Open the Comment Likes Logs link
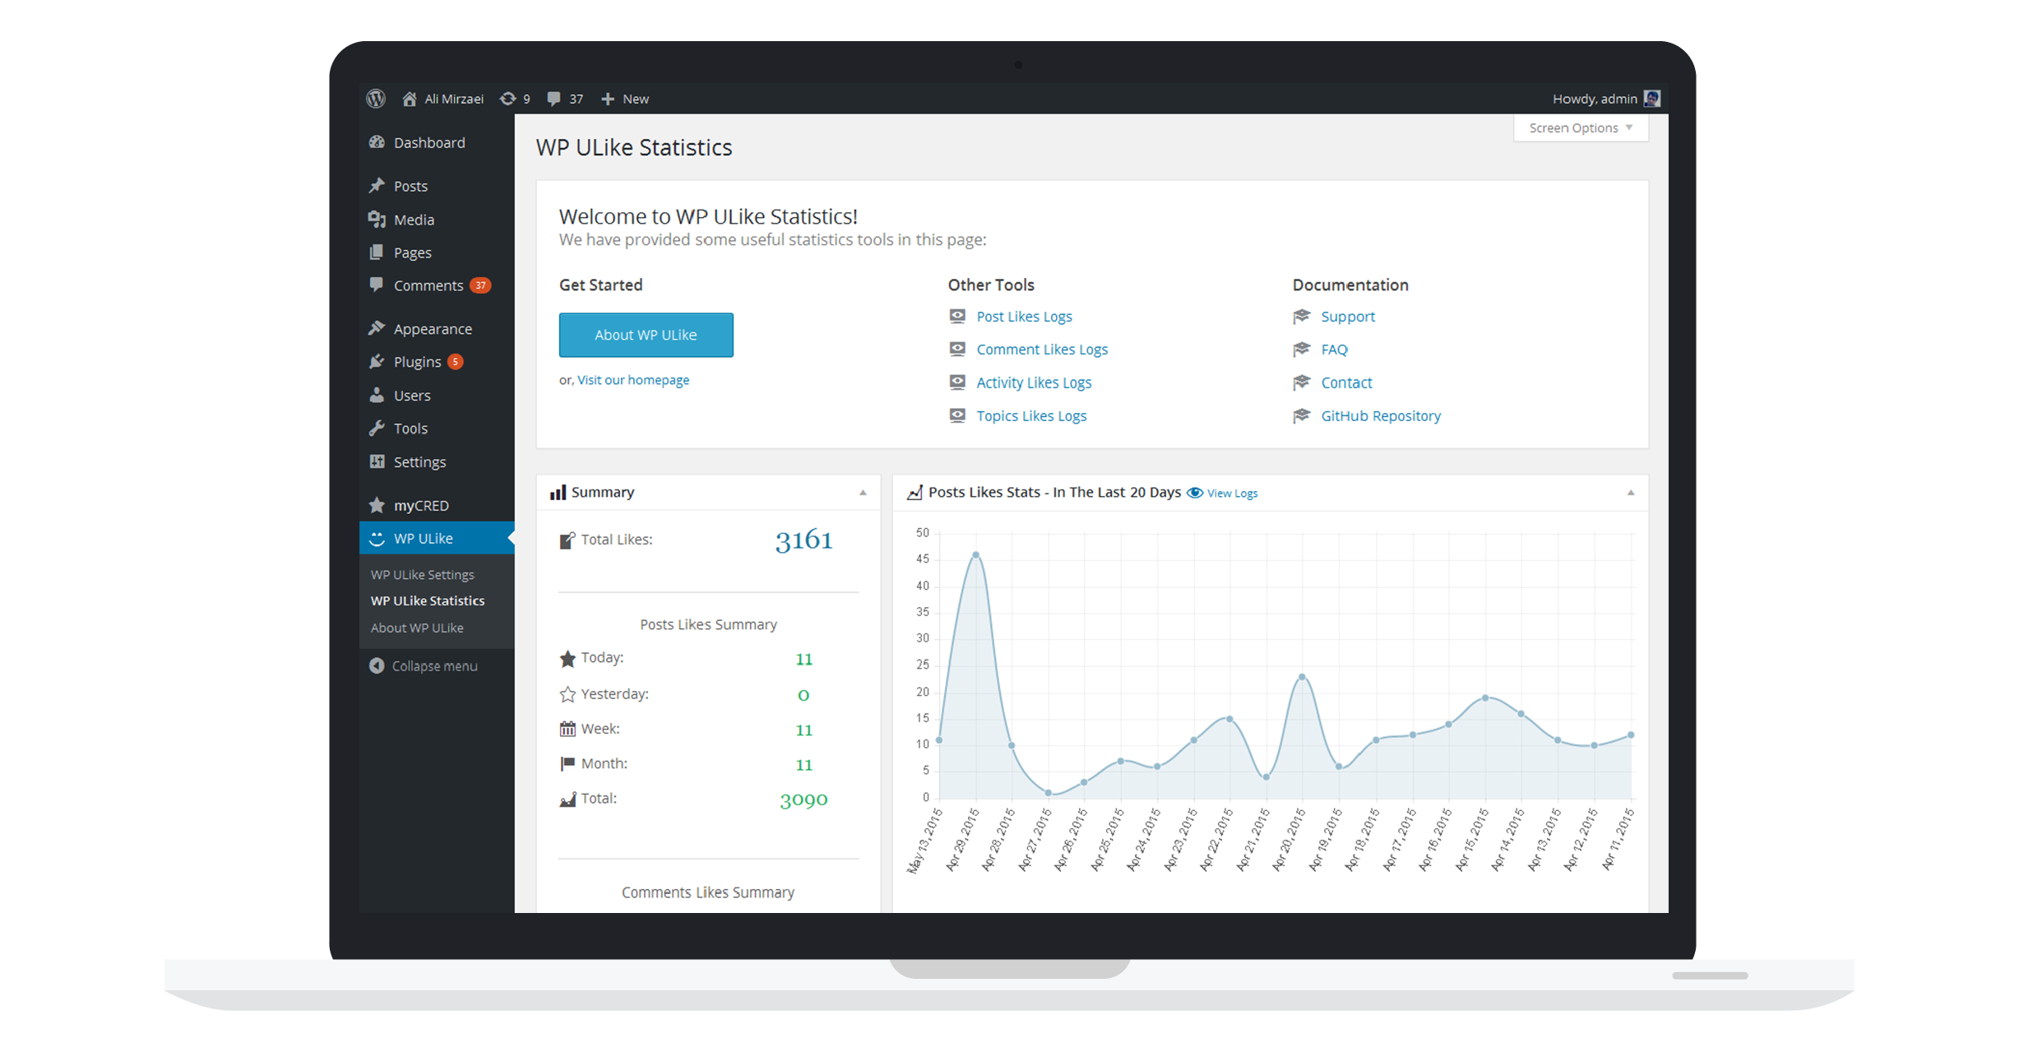The image size is (2019, 1052). click(1041, 350)
